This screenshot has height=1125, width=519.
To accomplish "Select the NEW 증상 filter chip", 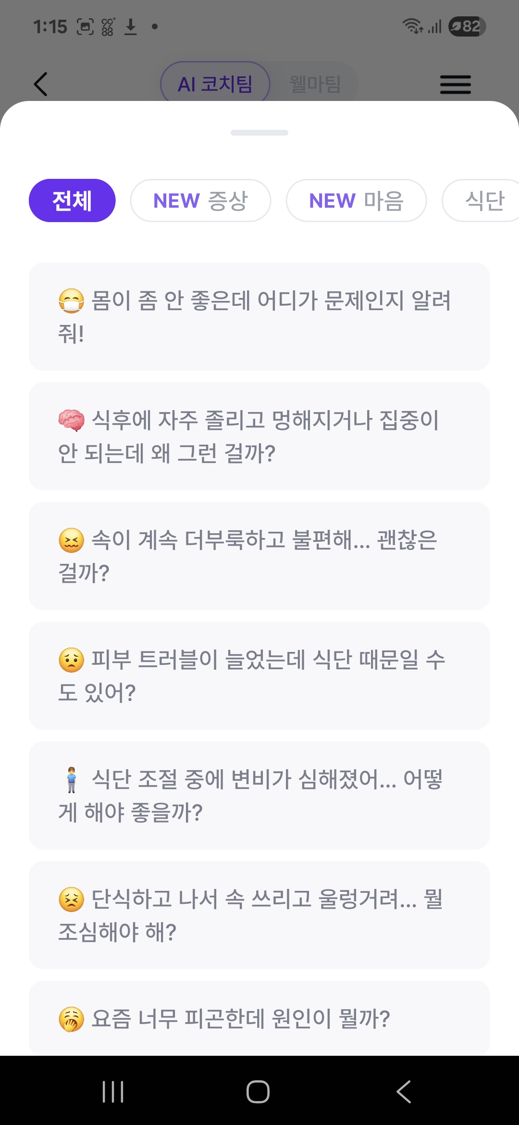I will click(x=200, y=200).
